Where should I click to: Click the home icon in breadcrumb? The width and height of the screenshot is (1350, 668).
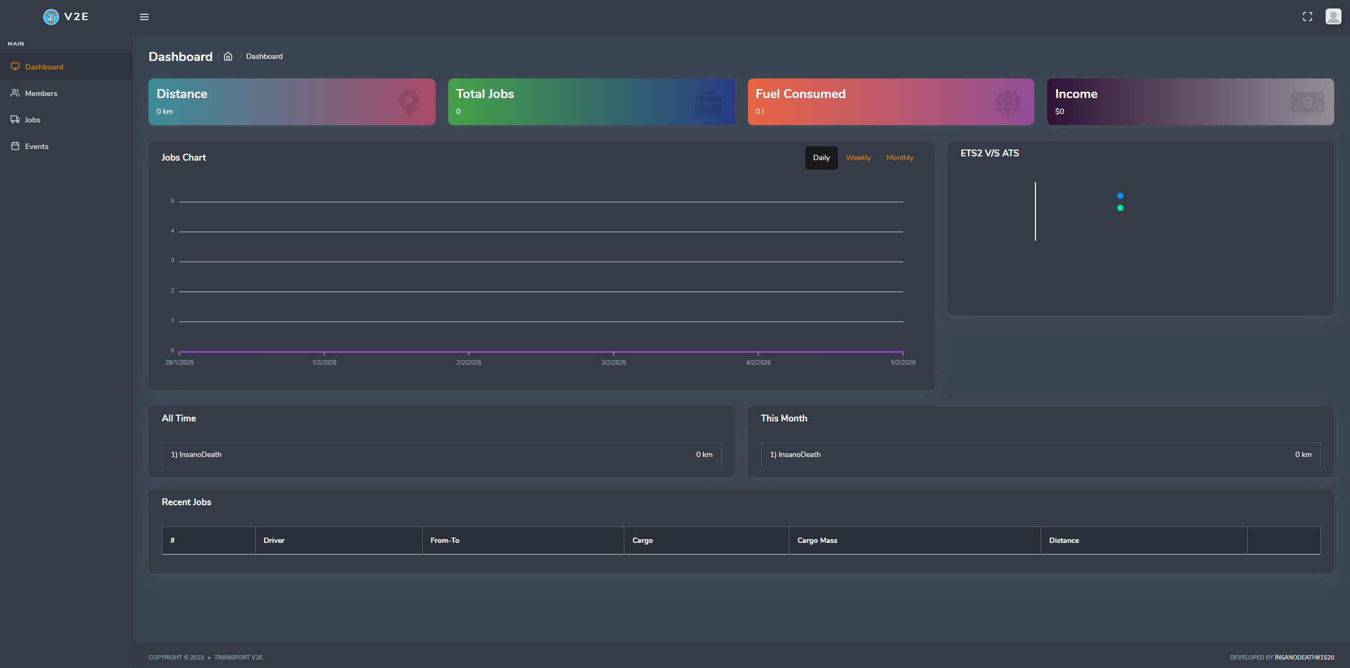228,57
